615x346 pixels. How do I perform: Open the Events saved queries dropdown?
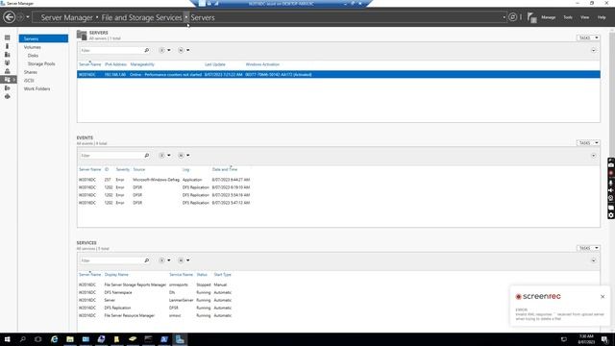[x=184, y=156]
